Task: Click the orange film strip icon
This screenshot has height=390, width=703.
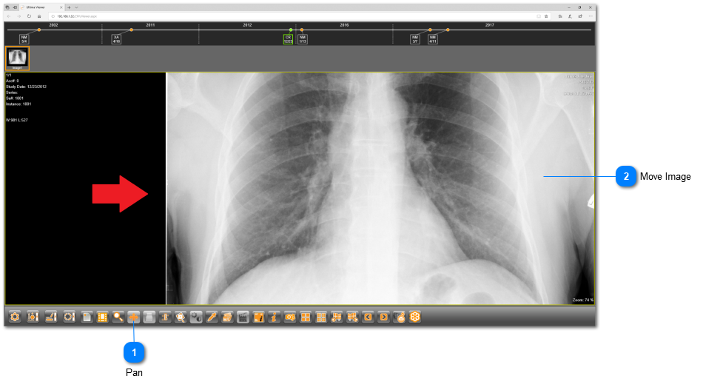Action: pyautogui.click(x=102, y=317)
